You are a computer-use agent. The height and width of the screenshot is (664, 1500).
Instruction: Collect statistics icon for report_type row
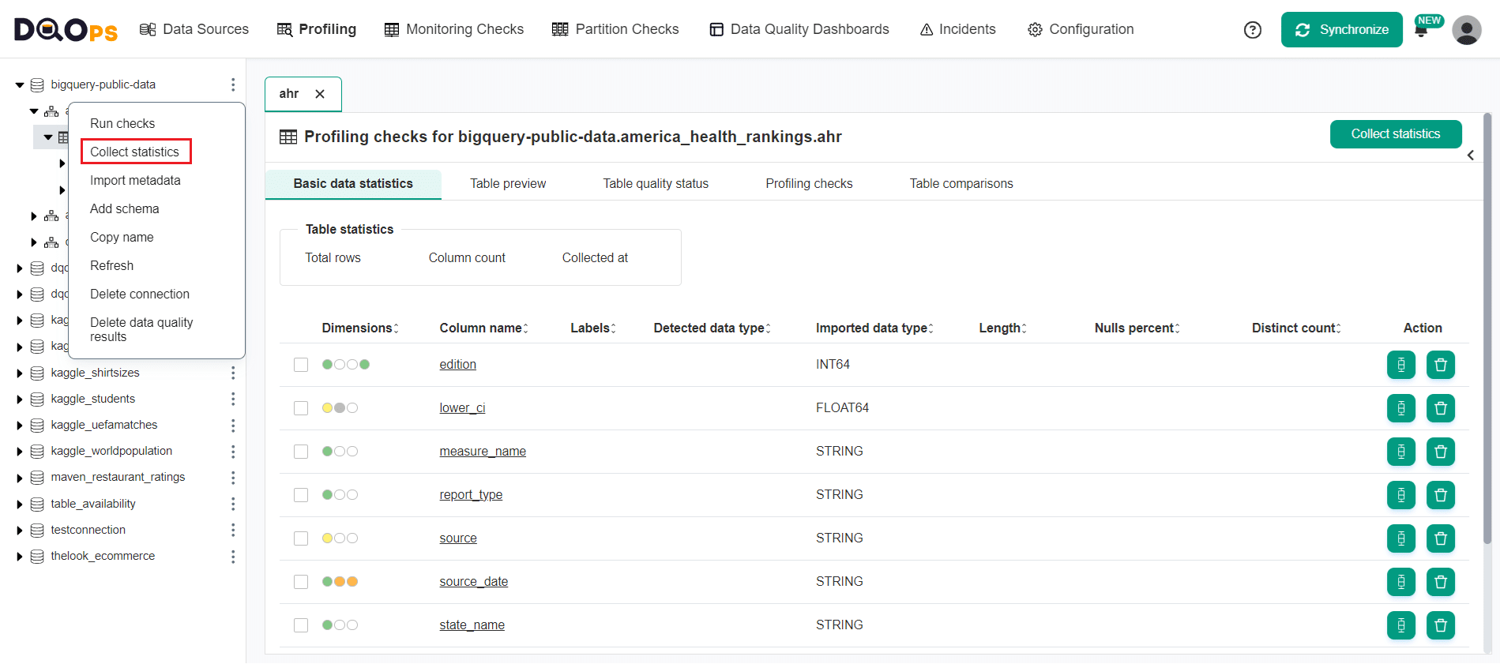(1400, 495)
